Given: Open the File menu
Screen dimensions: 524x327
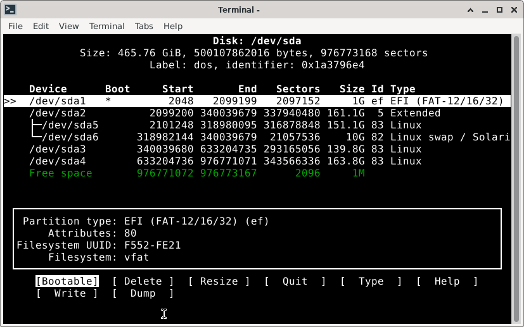Looking at the screenshot, I should [x=15, y=26].
